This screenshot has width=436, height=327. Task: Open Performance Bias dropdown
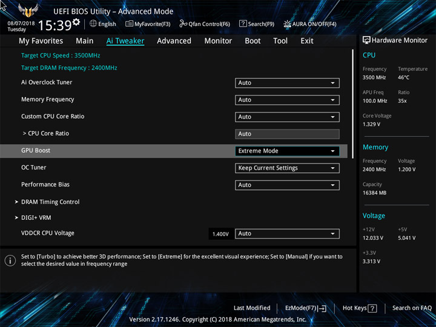point(287,185)
